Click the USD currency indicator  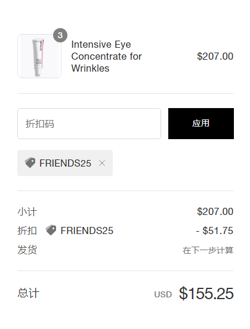(163, 294)
